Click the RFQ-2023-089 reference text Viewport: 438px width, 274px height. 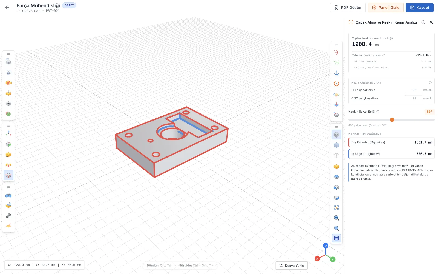28,11
